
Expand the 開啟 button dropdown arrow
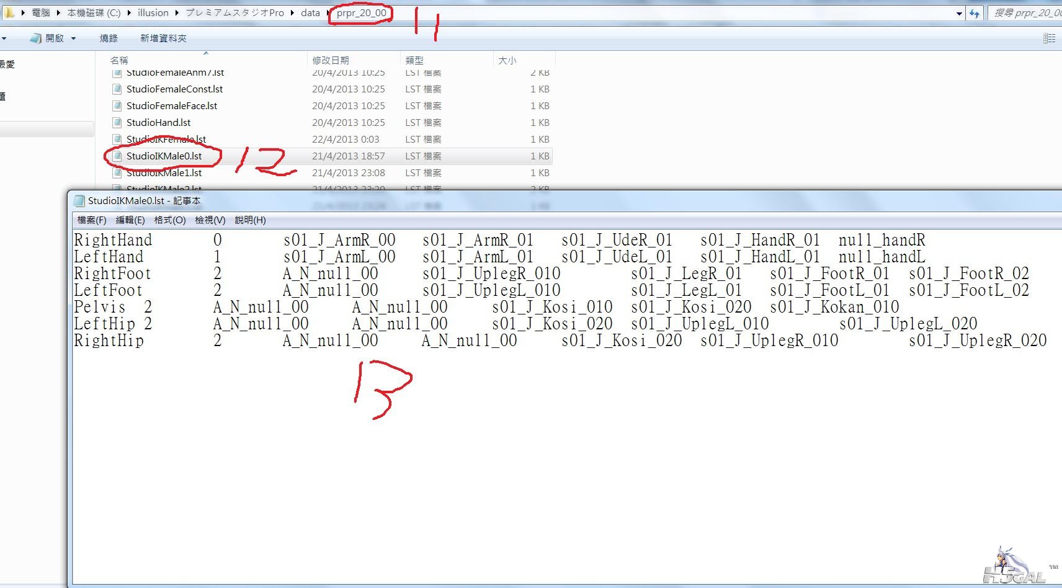(x=73, y=38)
